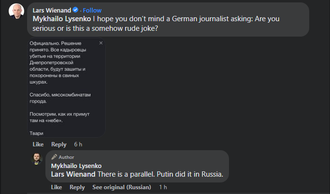Reply to Mykhailo Lysenko's comment
Screen dimensions: 330x194
77,187
